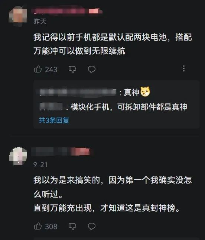The image size is (205, 240).
Task: Open second commenter's avatar
Action: coord(18,156)
